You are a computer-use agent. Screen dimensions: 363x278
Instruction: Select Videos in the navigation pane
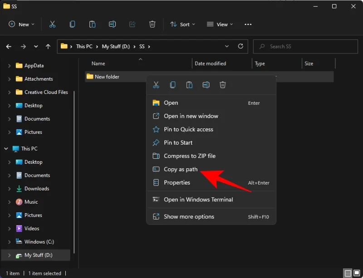pos(32,229)
